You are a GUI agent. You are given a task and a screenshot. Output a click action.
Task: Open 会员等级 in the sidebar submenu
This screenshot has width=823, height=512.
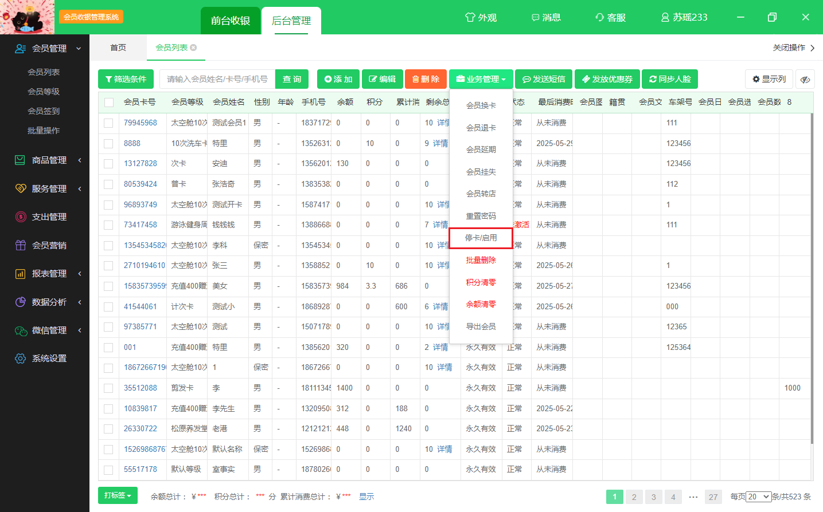44,92
